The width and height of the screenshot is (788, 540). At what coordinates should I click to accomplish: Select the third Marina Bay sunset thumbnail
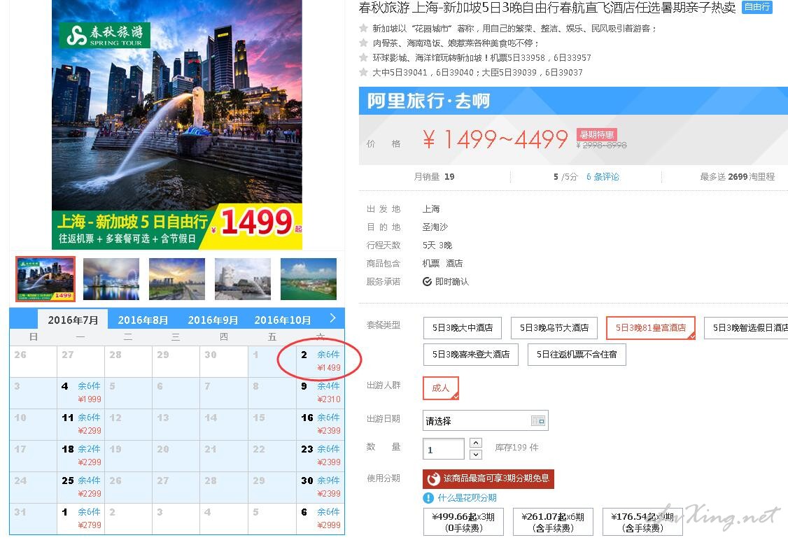177,279
